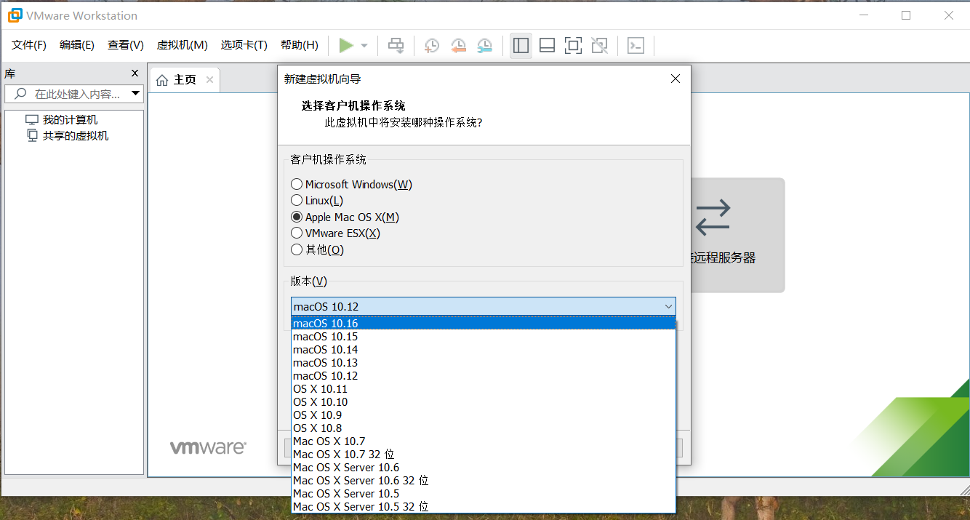Open the 文件(F) menu

tap(29, 45)
